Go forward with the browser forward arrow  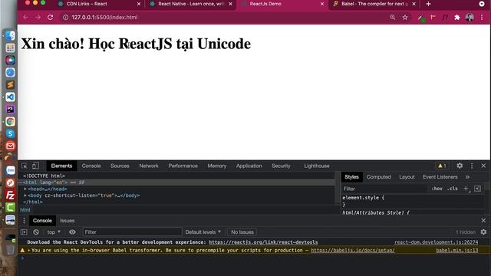pos(38,17)
